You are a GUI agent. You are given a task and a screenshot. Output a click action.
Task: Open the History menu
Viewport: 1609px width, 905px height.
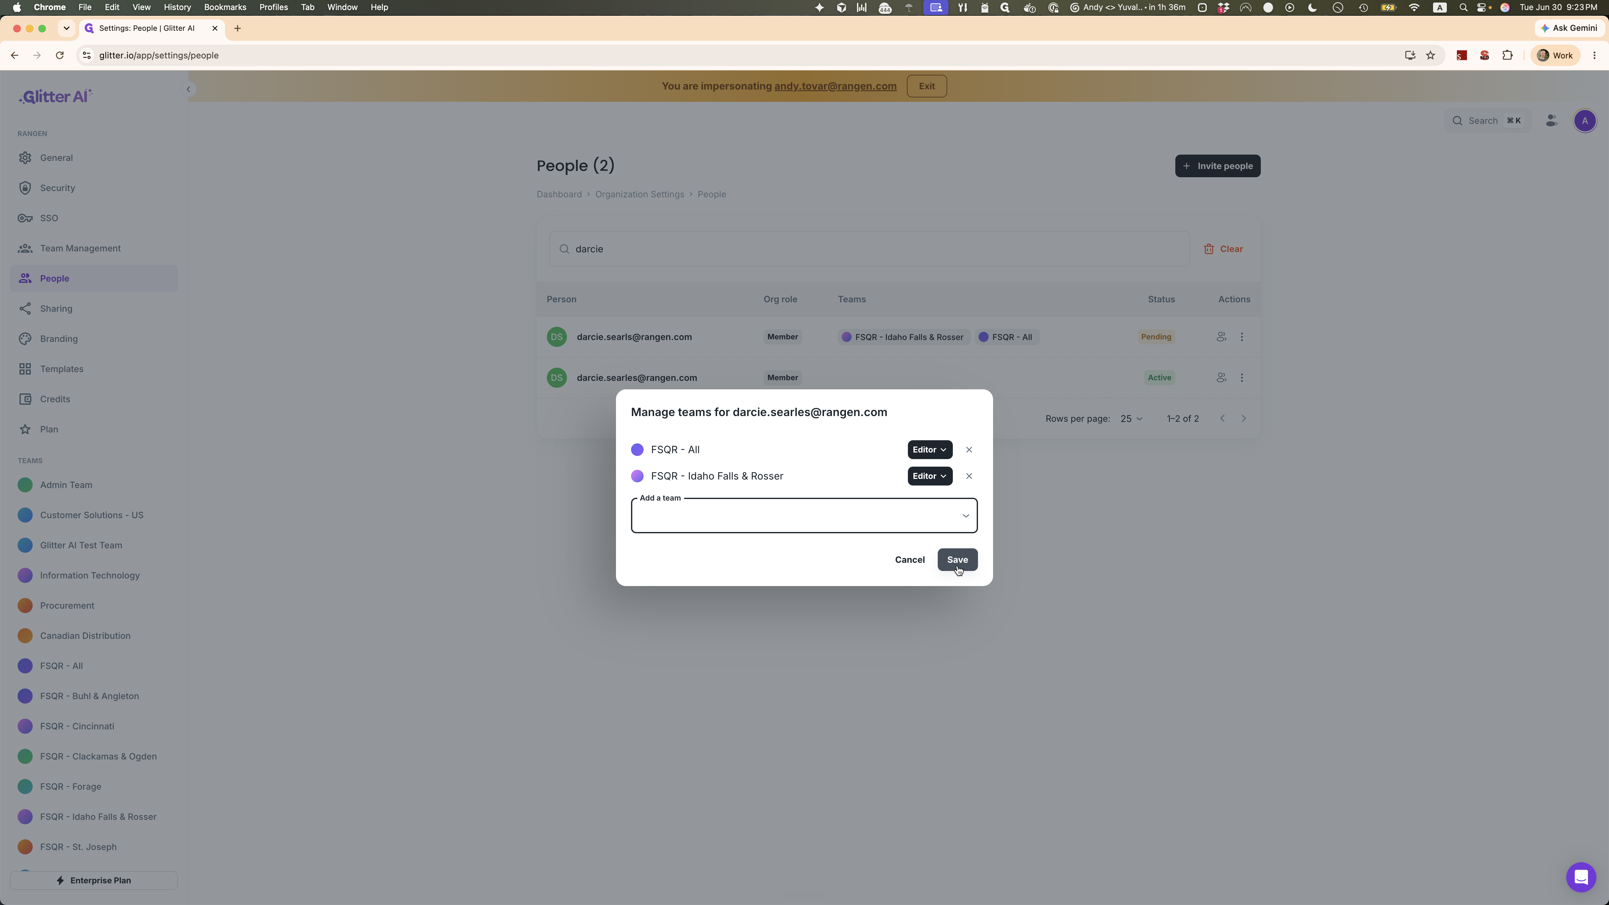(177, 8)
